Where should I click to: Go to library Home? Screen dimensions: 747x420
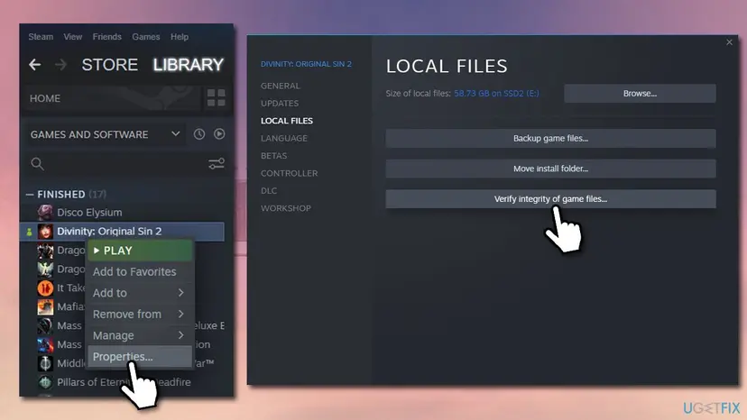point(45,98)
